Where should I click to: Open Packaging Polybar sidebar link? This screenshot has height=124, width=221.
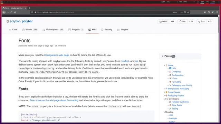(176, 96)
